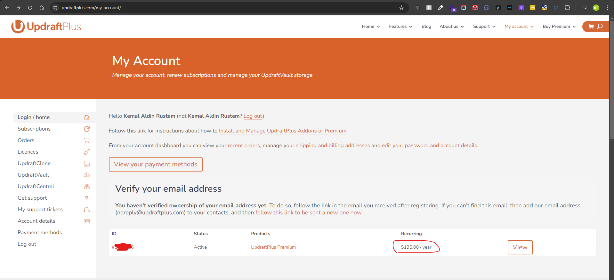Expand the Features dropdown menu
The height and width of the screenshot is (280, 614).
coord(400,27)
